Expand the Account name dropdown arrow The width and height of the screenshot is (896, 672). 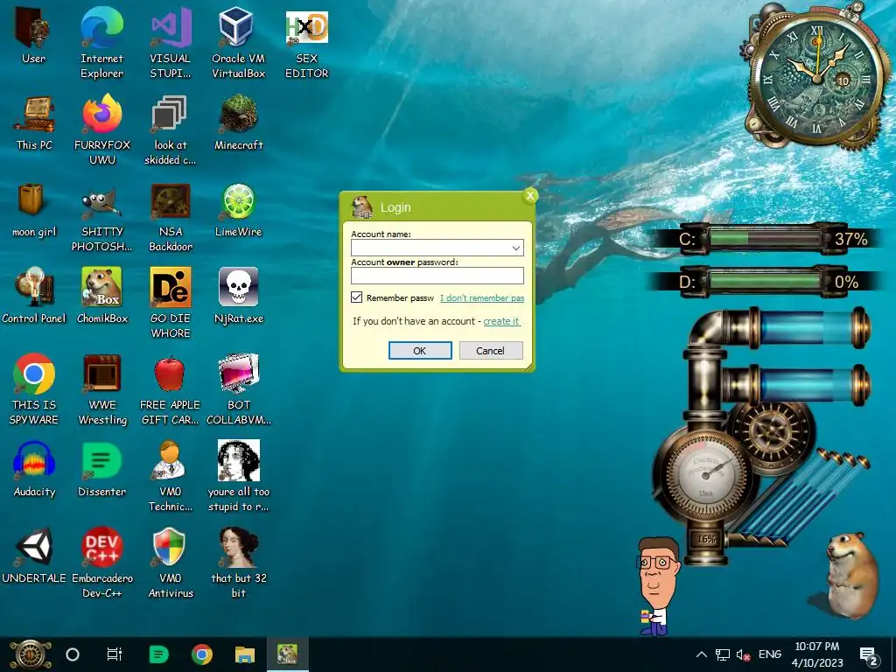coord(515,248)
